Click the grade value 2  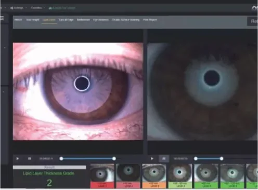pos(49,183)
